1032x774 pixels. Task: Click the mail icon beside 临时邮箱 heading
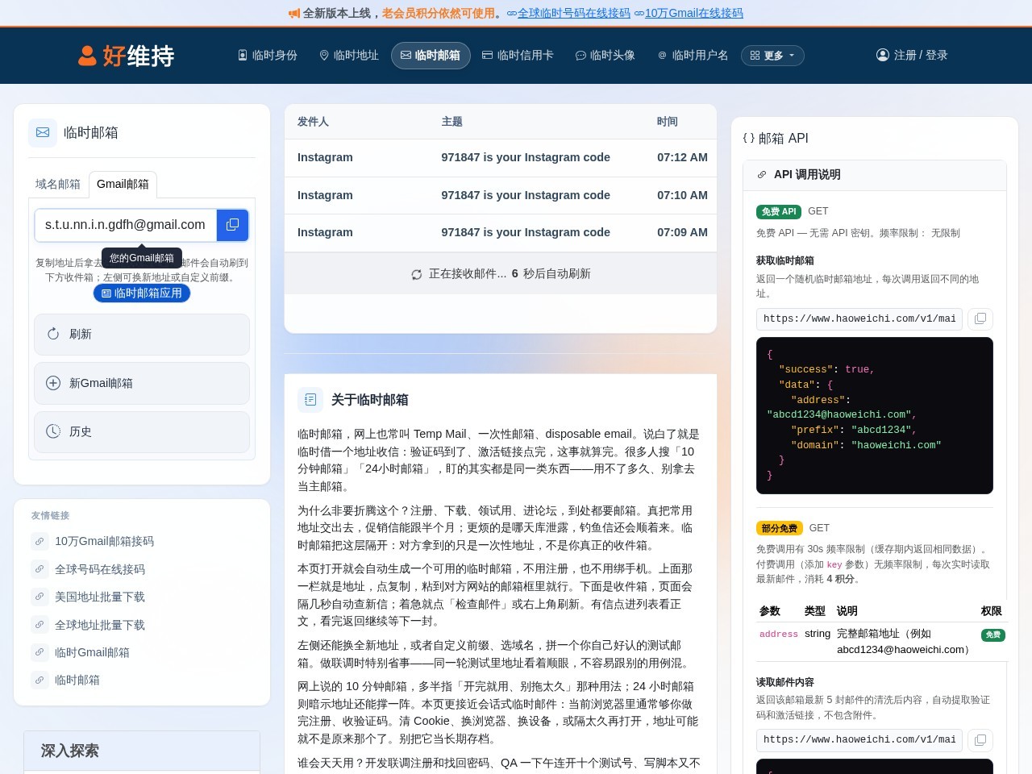[43, 132]
